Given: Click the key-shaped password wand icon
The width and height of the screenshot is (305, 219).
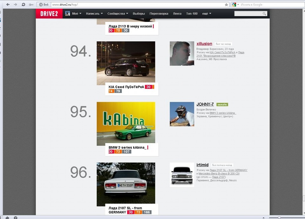Looking at the screenshot, I should coord(31,5).
